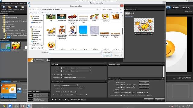Reset the layer notes section

point(163,64)
